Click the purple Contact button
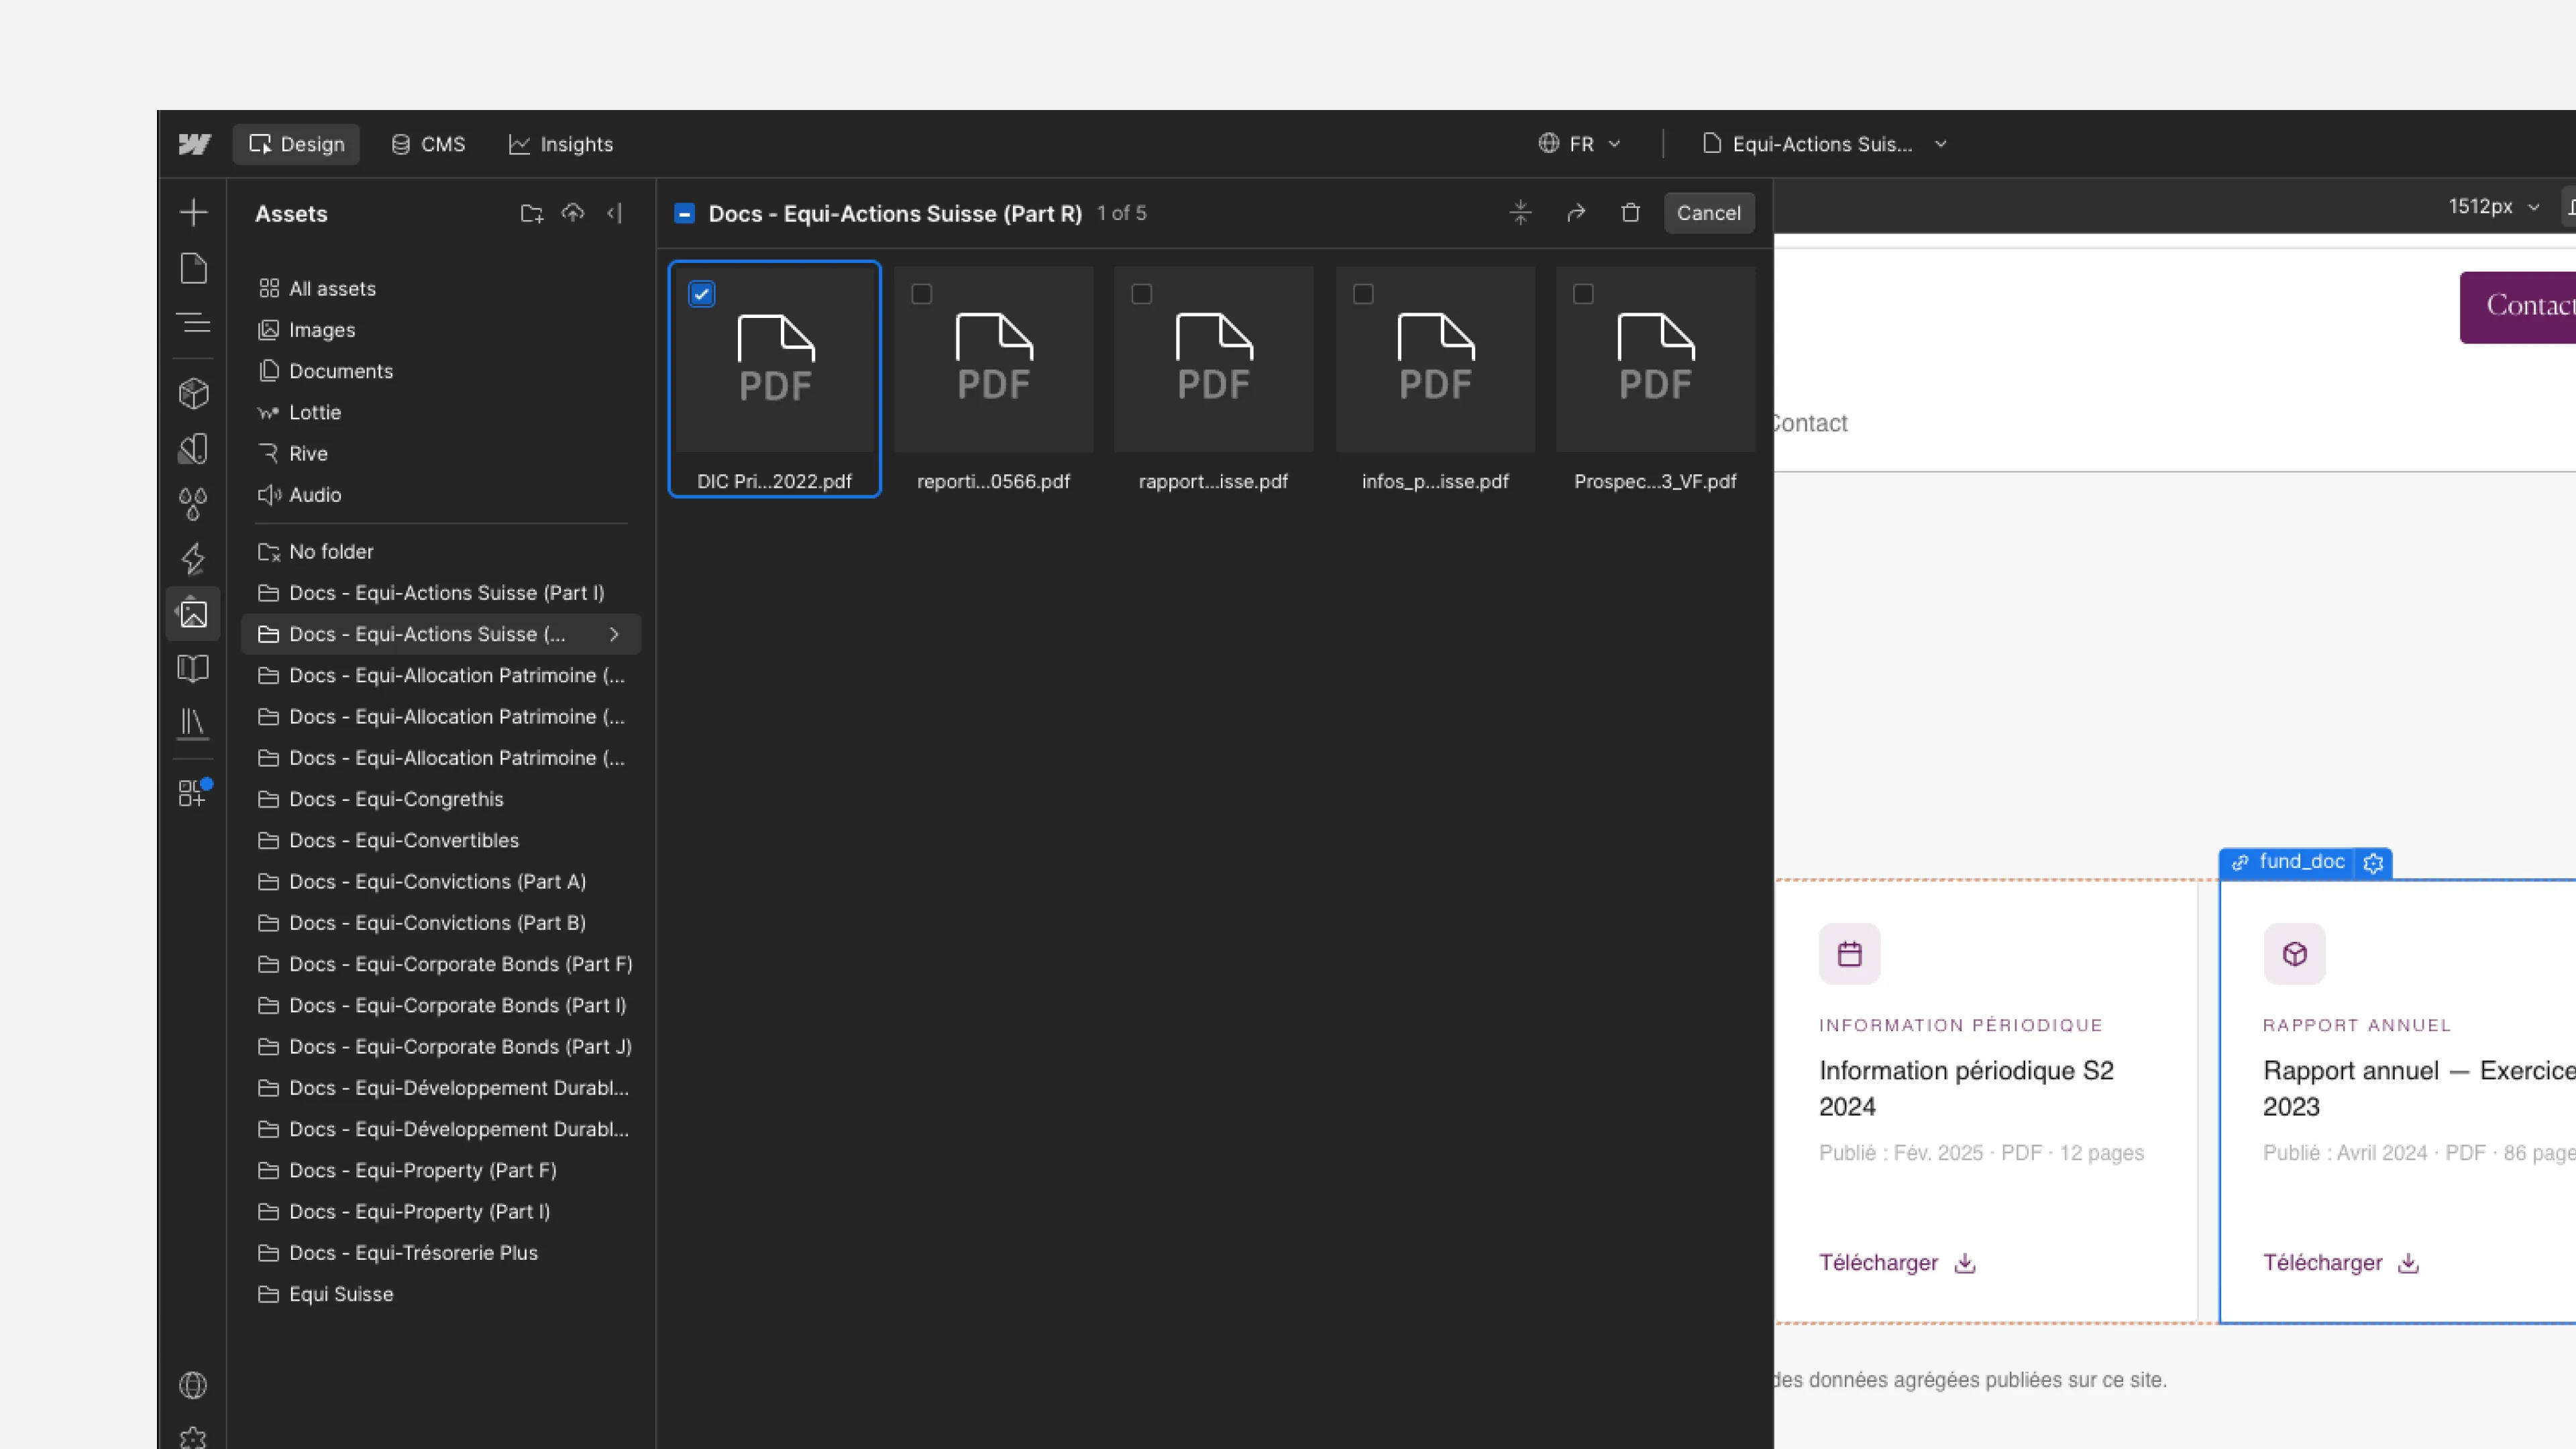The height and width of the screenshot is (1449, 2576). coord(2518,307)
